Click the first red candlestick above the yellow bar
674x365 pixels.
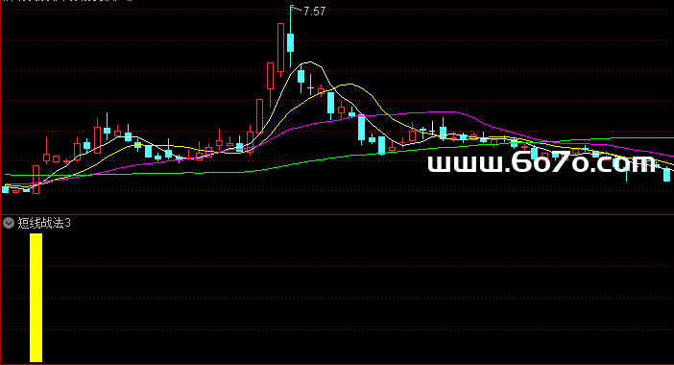pyautogui.click(x=36, y=180)
